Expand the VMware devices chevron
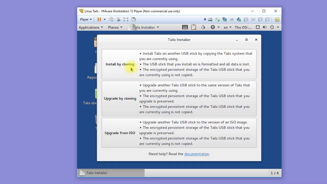 (205, 19)
